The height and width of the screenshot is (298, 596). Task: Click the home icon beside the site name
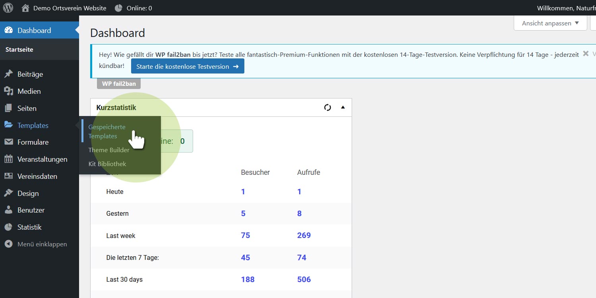coord(25,8)
